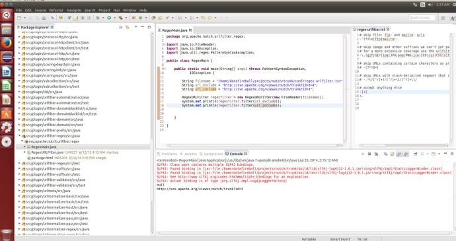
Task: Toggle Scroll Lock in the Console toolbar
Action: click(393, 154)
